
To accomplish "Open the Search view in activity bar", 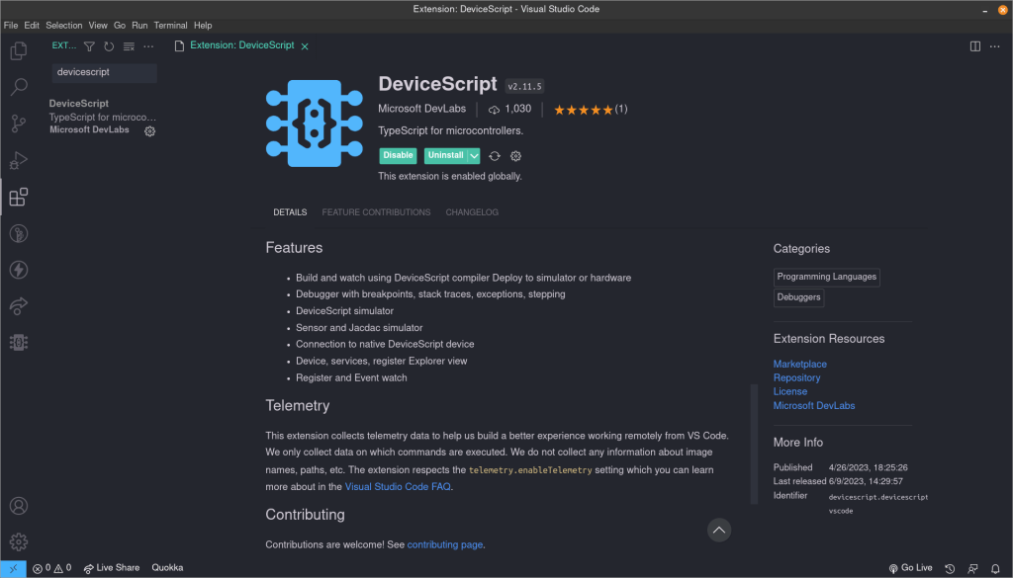I will coord(19,86).
